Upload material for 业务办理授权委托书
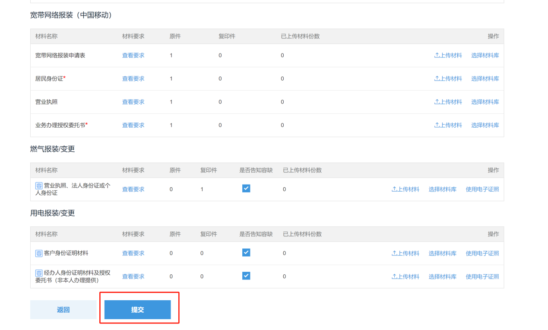The width and height of the screenshot is (548, 330). point(448,125)
